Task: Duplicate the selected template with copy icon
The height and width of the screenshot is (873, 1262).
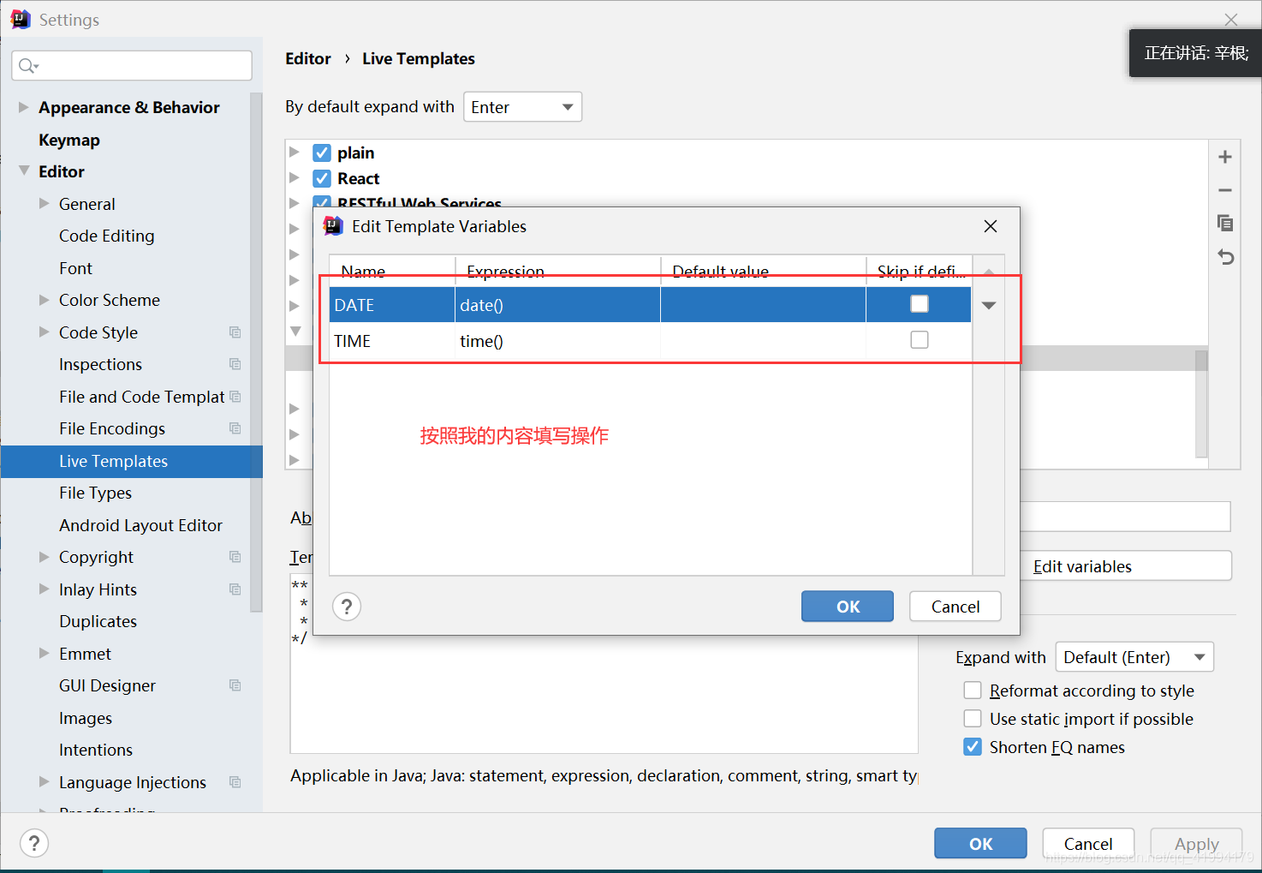Action: coord(1225,223)
